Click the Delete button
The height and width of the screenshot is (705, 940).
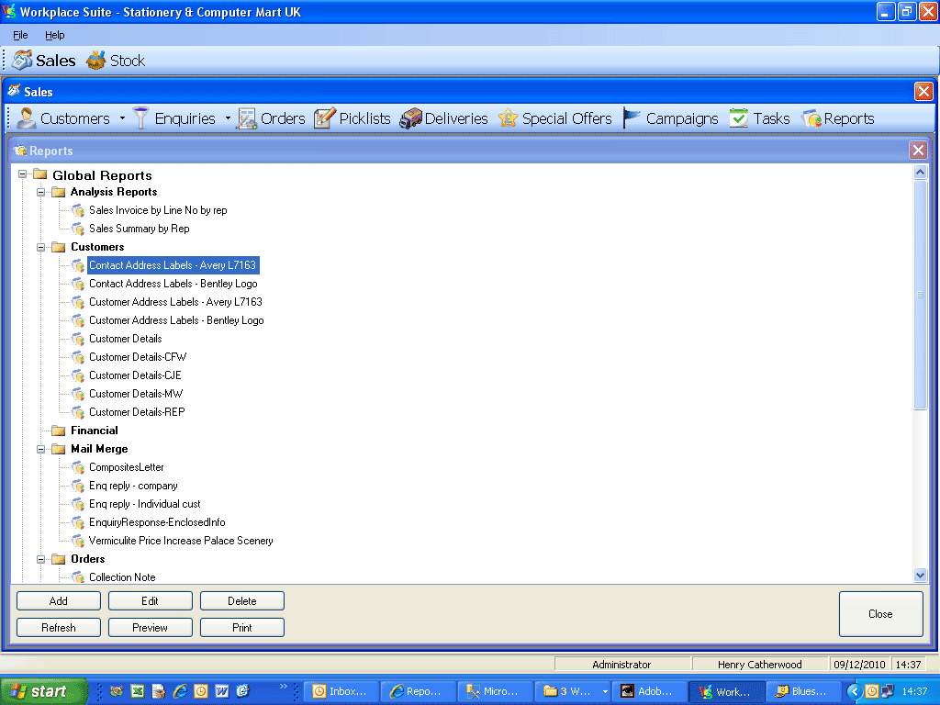242,600
